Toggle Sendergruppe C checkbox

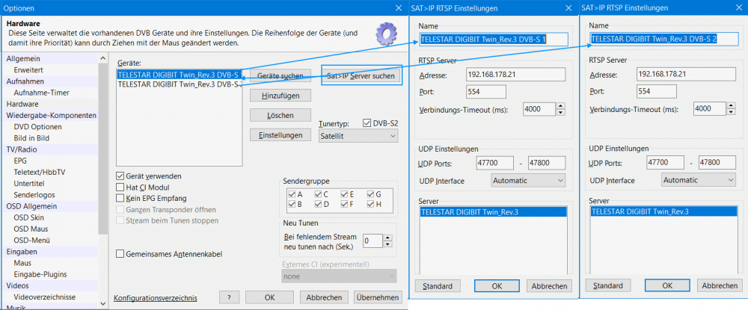pyautogui.click(x=318, y=194)
